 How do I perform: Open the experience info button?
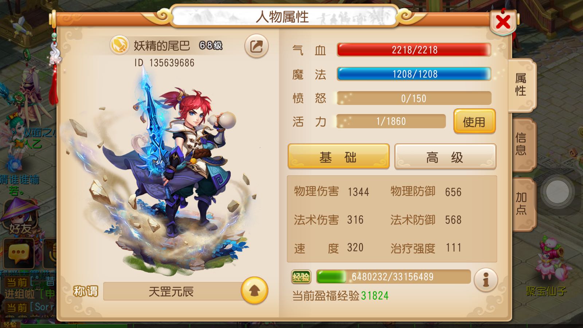(x=486, y=280)
